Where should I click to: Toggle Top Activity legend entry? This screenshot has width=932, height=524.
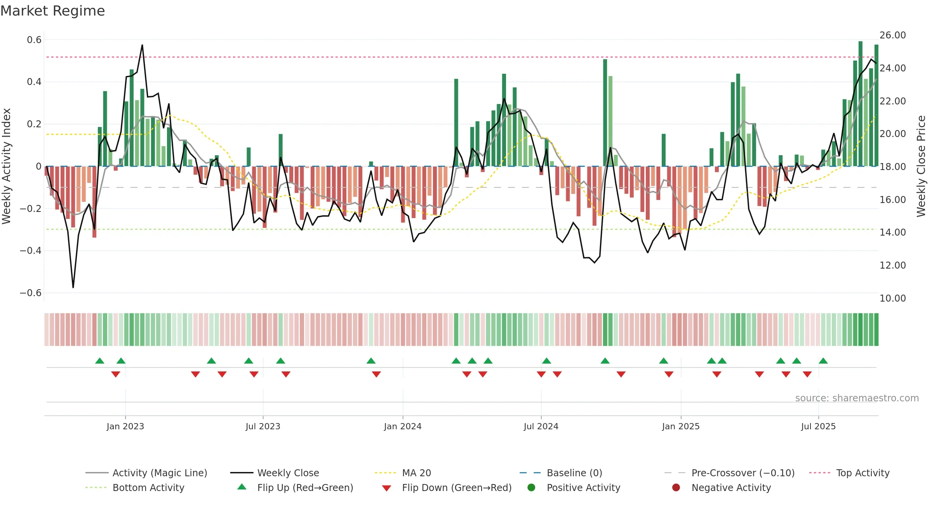coord(849,473)
